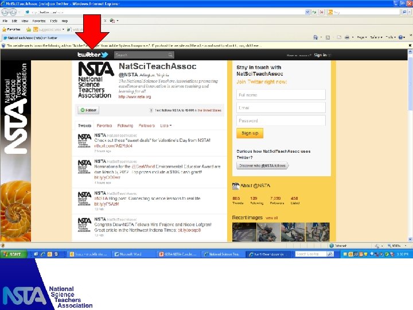Click the Twitter search magnifier icon

tap(170, 55)
